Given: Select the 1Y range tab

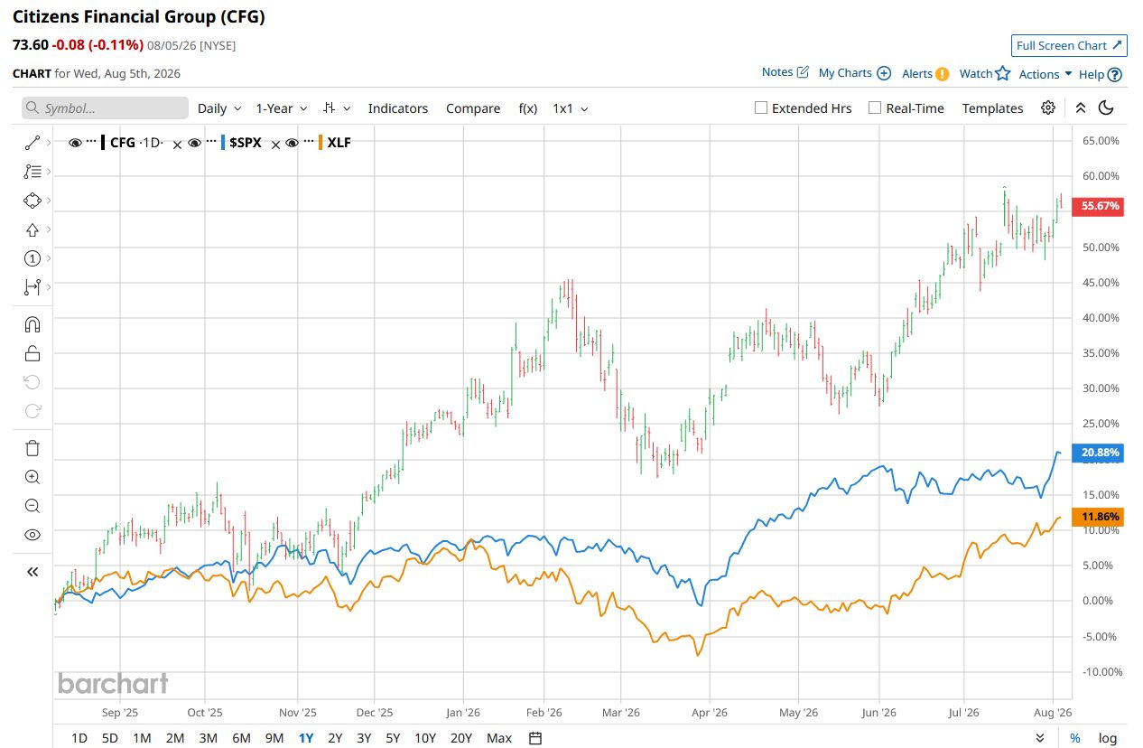Looking at the screenshot, I should [x=306, y=738].
